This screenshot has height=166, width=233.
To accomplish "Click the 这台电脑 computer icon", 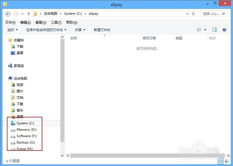I will point(10,78).
